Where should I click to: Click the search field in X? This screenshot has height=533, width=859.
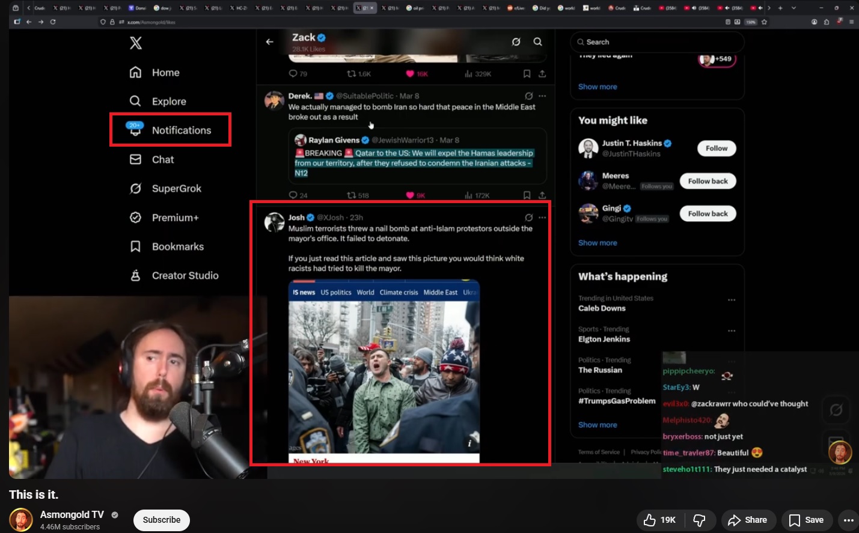(656, 42)
